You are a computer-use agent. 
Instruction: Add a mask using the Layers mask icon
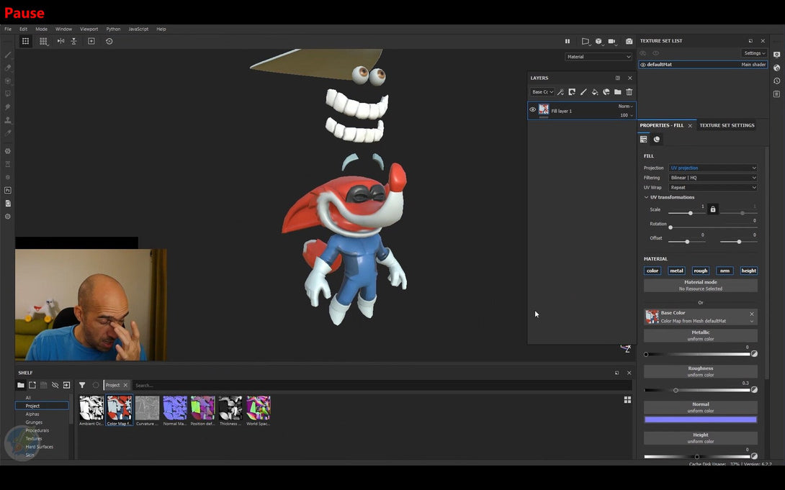[572, 92]
